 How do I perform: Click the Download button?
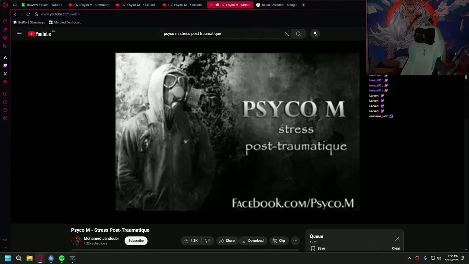coord(253,241)
